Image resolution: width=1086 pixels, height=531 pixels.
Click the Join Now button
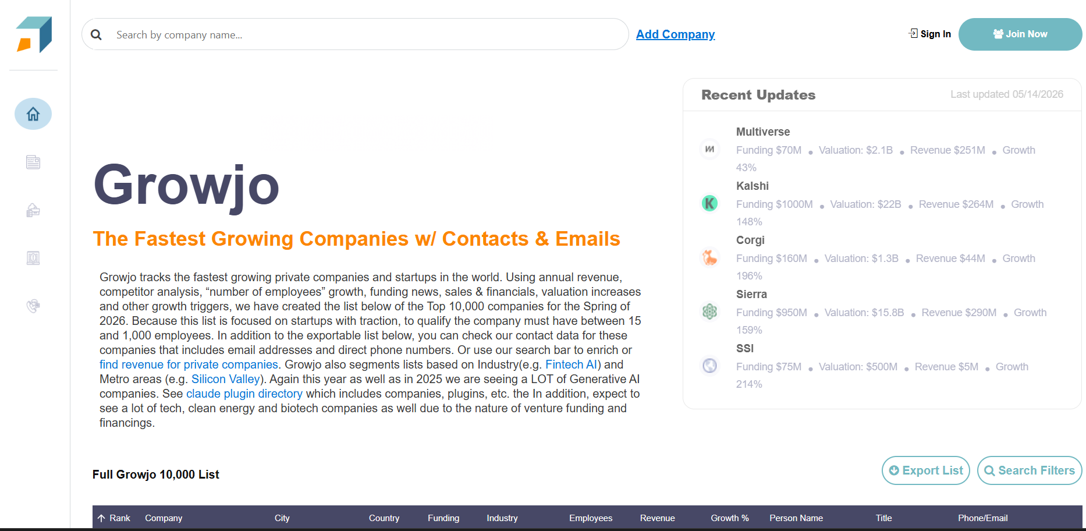tap(1020, 34)
